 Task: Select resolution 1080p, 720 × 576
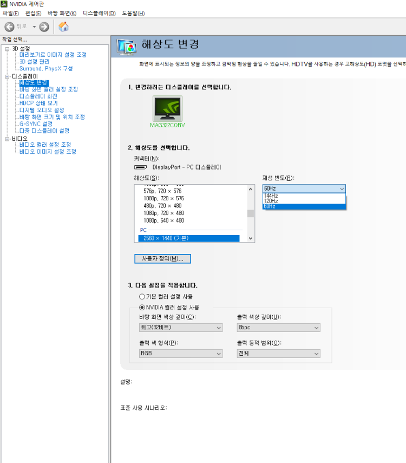pos(164,198)
